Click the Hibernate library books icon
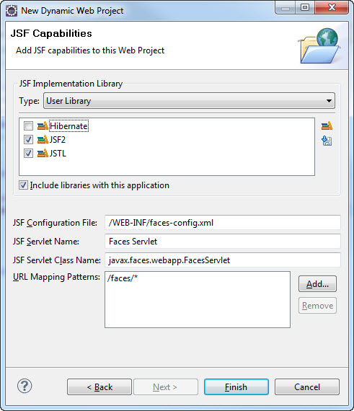The width and height of the screenshot is (354, 411). (43, 125)
